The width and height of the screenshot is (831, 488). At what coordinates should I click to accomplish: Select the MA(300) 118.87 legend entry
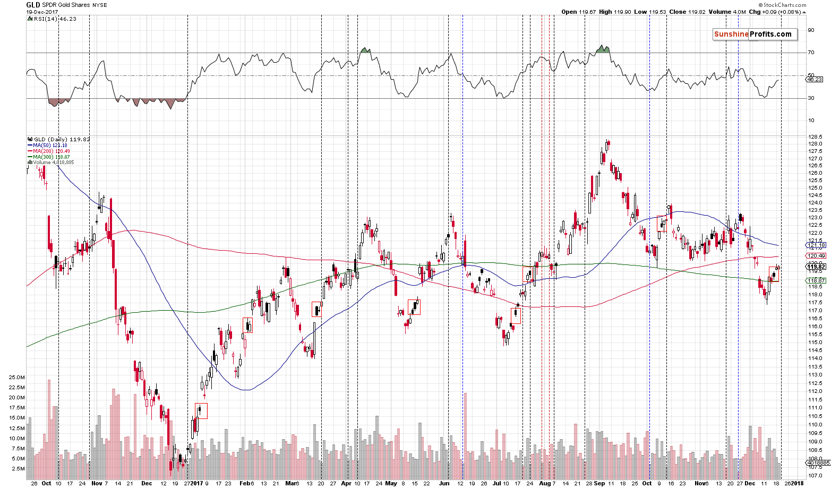48,157
